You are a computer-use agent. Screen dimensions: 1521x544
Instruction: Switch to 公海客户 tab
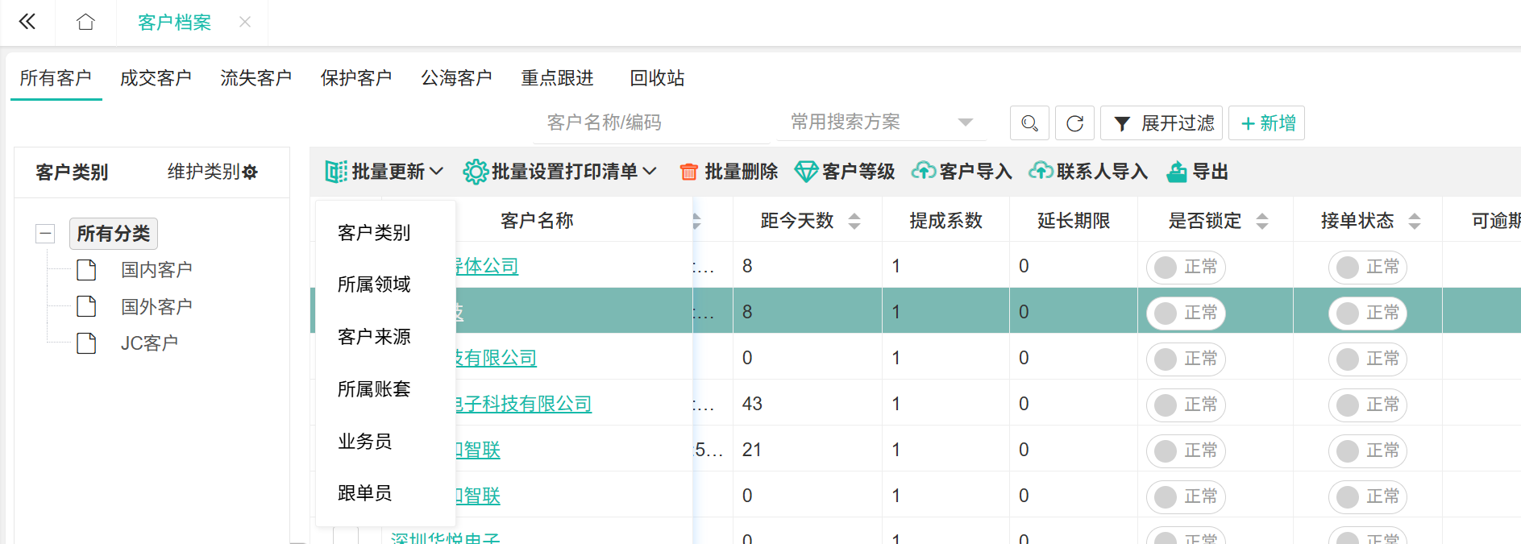click(456, 78)
